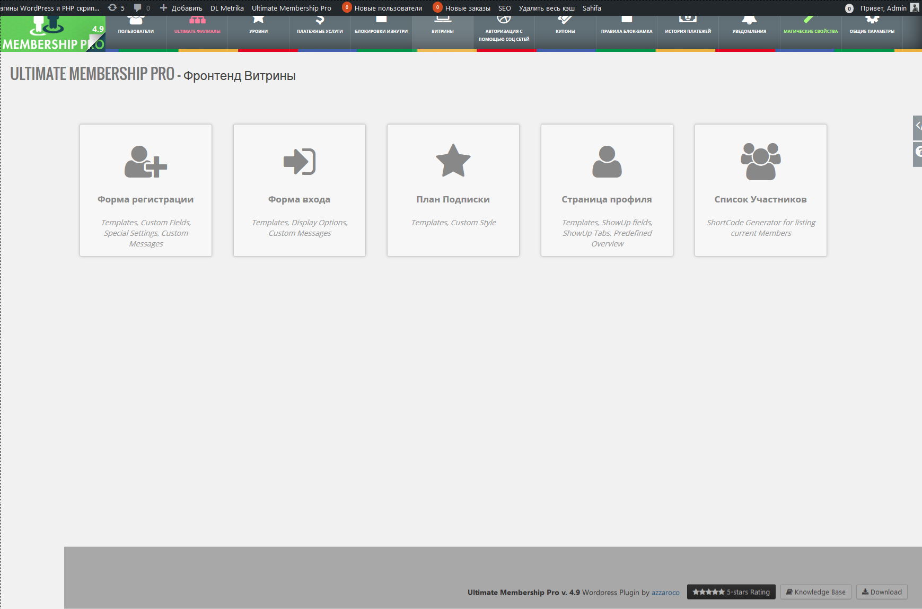The width and height of the screenshot is (922, 609).
Task: Click the Download button in footer
Action: pos(881,592)
